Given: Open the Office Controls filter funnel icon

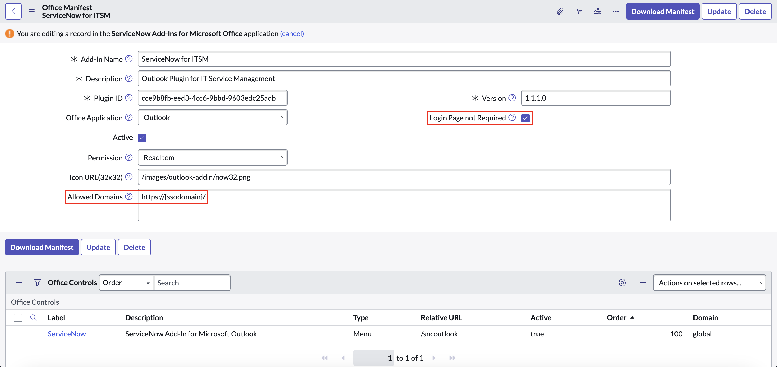Looking at the screenshot, I should pyautogui.click(x=38, y=283).
